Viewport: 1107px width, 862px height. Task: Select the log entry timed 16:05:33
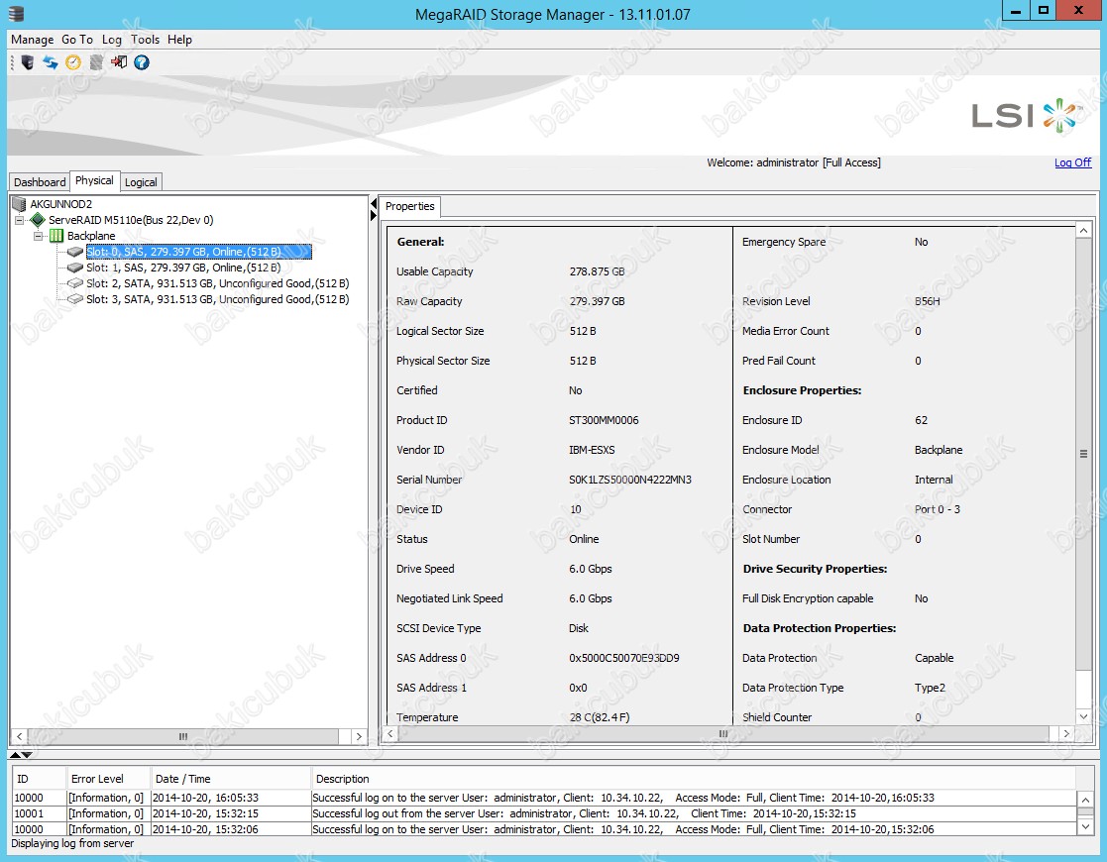[544, 798]
